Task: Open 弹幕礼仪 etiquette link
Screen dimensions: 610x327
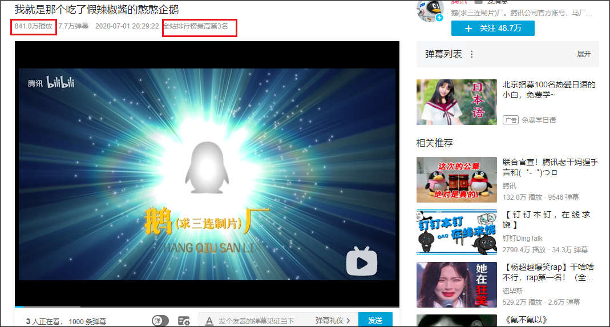Action: coord(333,320)
